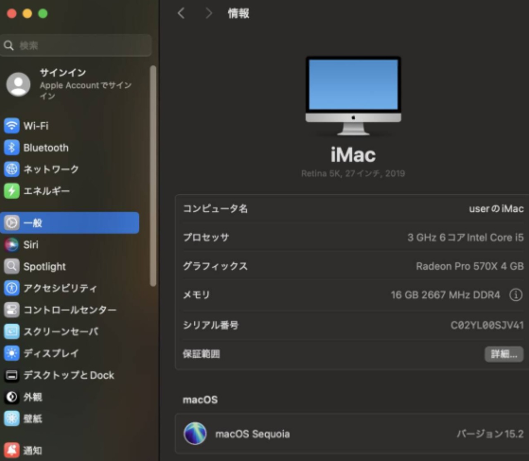Viewport: 529px width, 461px height.
Task: Click the 一般 gear icon
Action: click(12, 223)
